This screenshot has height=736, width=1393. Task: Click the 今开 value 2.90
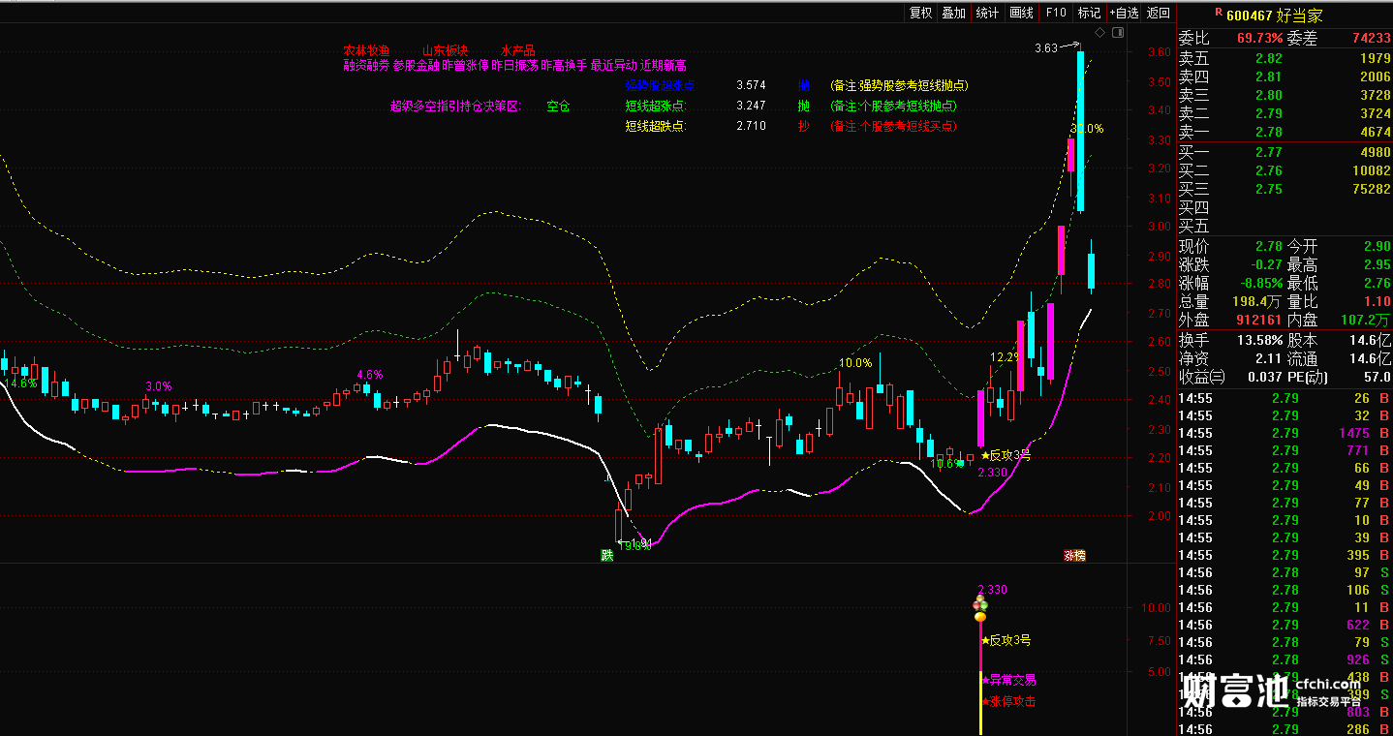[1377, 246]
